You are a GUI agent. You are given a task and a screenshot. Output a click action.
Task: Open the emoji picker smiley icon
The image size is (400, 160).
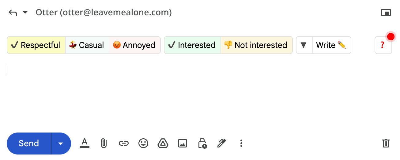click(143, 143)
